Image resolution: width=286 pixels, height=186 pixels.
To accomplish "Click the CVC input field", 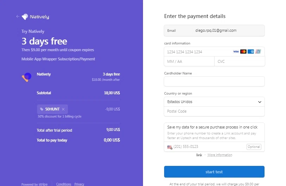I will (240, 61).
